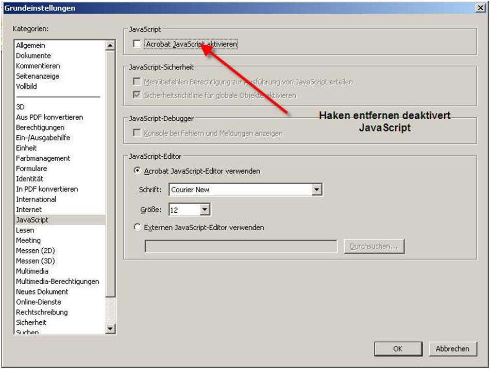
Task: Select Sicherheit in the category list
Action: click(31, 322)
